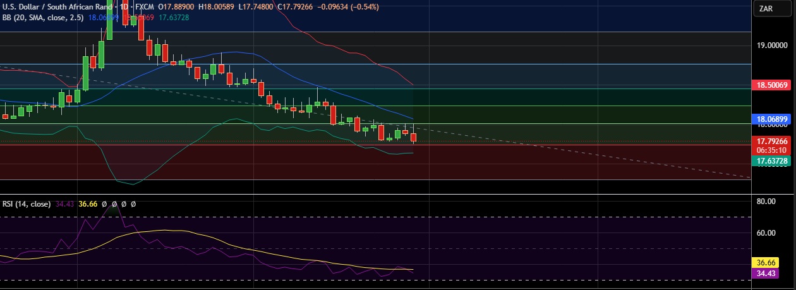This screenshot has width=796, height=290.
Task: Click the most recent red candlestick
Action: pyautogui.click(x=414, y=138)
